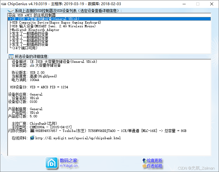Click the USB drive icon beside device list header
The height and width of the screenshot is (172, 219).
[11, 11]
